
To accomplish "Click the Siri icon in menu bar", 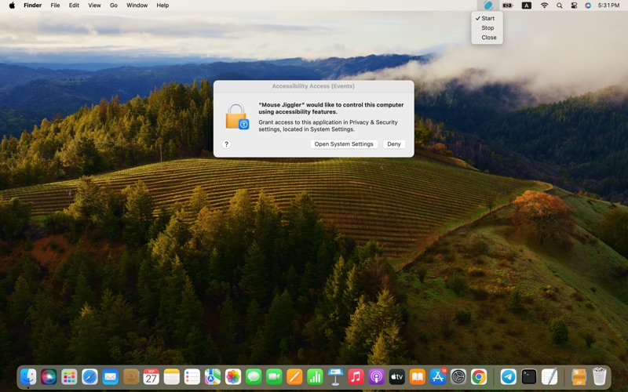I will (x=588, y=5).
